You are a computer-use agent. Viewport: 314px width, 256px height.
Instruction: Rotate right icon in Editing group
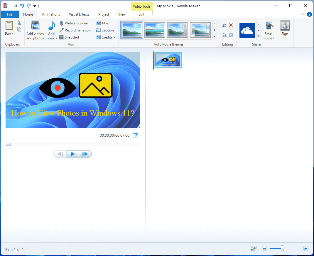click(x=224, y=35)
